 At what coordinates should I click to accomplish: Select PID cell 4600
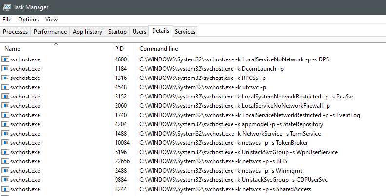click(x=121, y=59)
